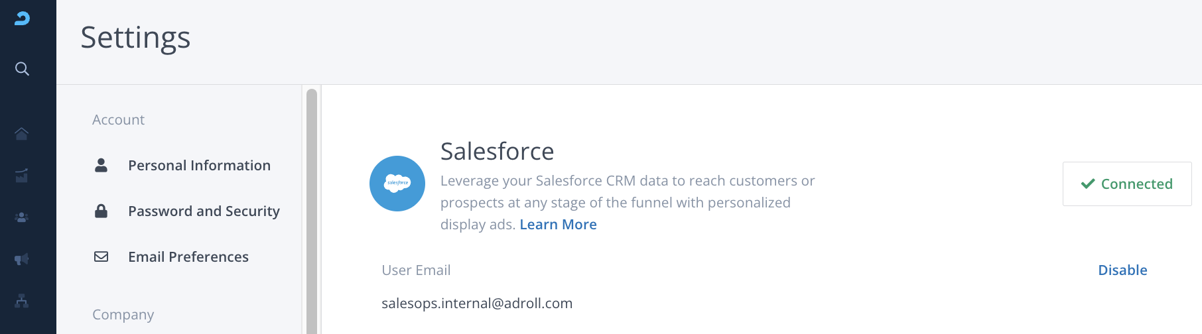Click the salesops.internal@adroll.com user email
This screenshot has width=1202, height=334.
[x=477, y=303]
